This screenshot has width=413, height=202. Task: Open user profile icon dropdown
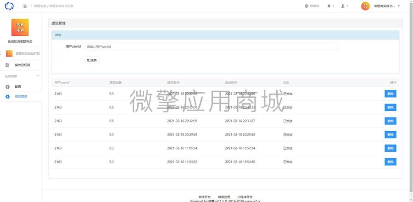tap(344, 6)
